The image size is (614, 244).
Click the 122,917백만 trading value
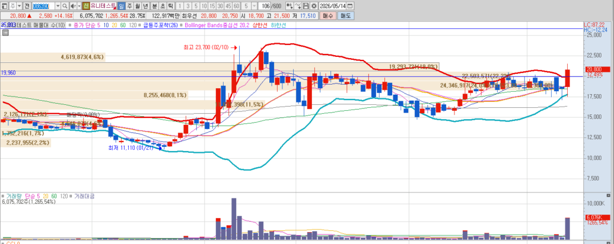[x=165, y=16]
